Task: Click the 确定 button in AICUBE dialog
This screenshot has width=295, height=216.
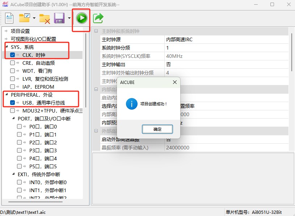Action: 157,129
